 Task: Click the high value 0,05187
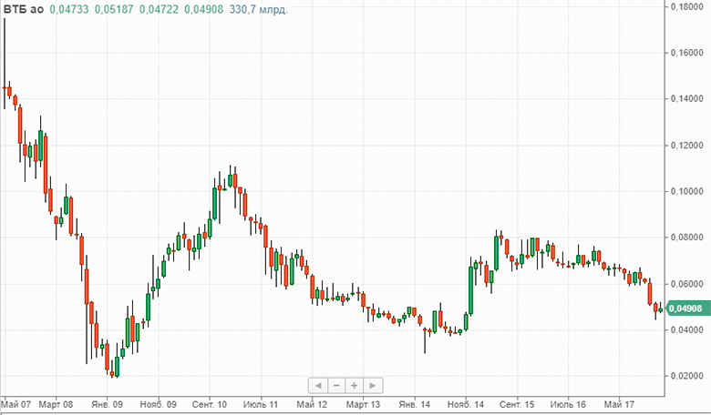click(x=114, y=9)
